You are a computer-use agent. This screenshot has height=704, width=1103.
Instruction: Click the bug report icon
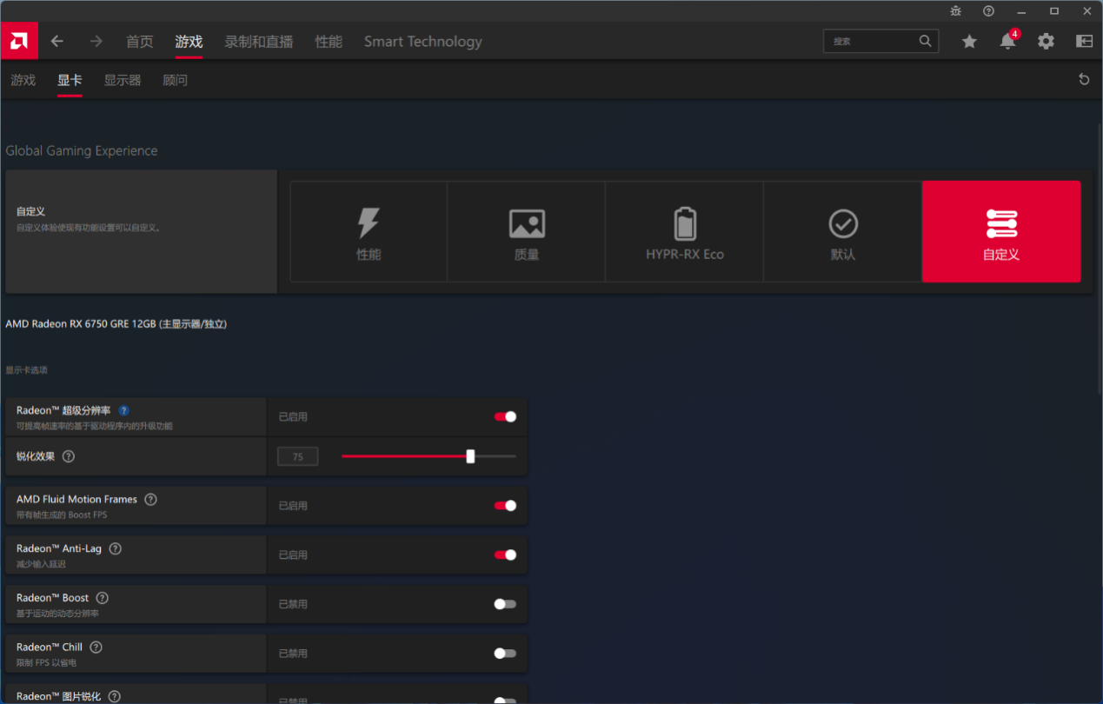tap(956, 11)
